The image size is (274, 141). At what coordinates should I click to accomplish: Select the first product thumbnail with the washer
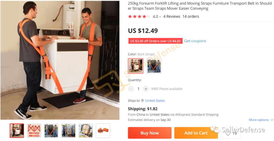(17, 131)
